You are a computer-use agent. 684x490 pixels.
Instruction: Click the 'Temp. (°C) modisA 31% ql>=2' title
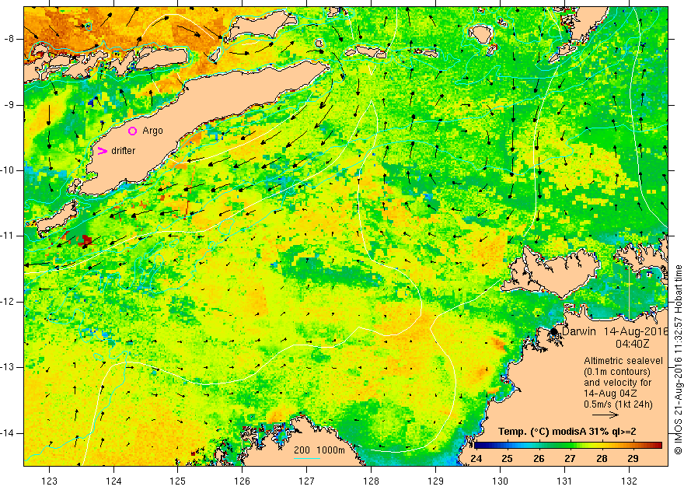coord(567,432)
